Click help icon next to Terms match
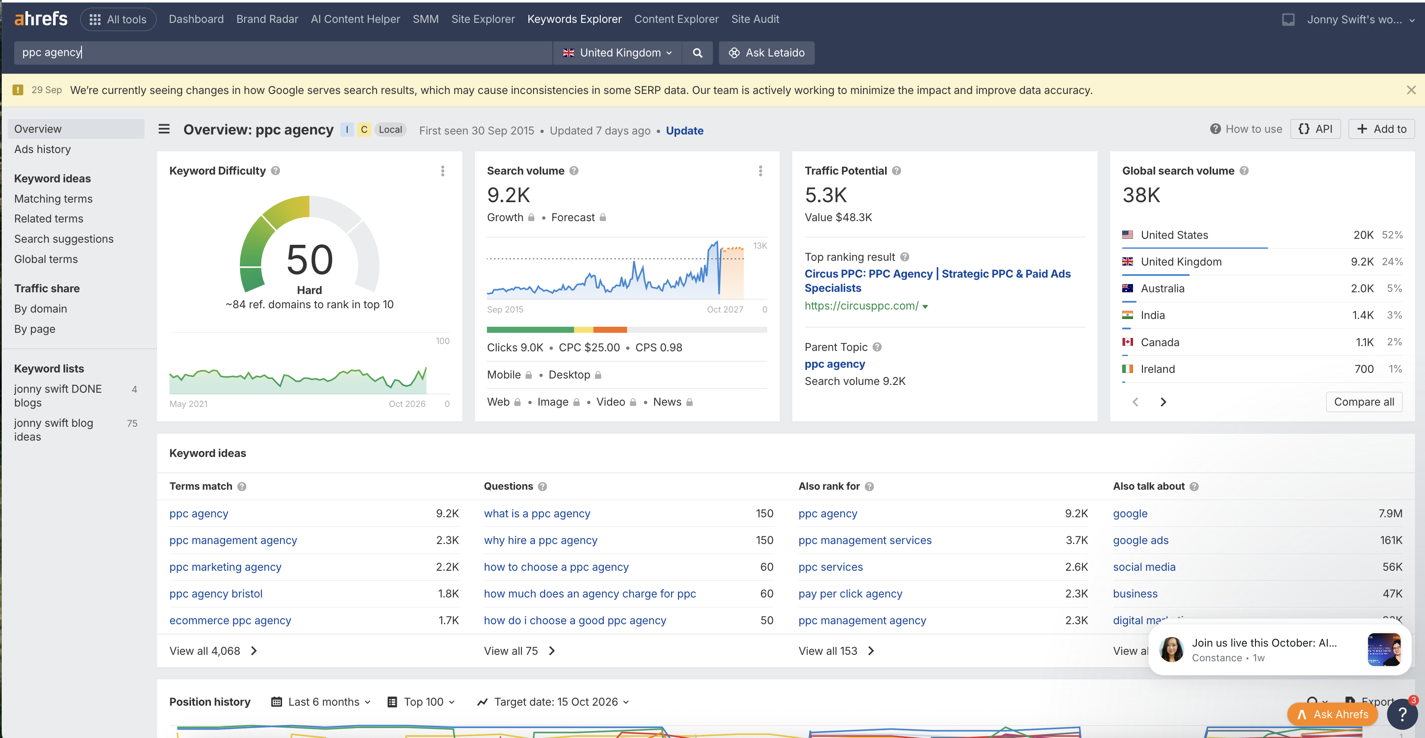 pyautogui.click(x=242, y=487)
